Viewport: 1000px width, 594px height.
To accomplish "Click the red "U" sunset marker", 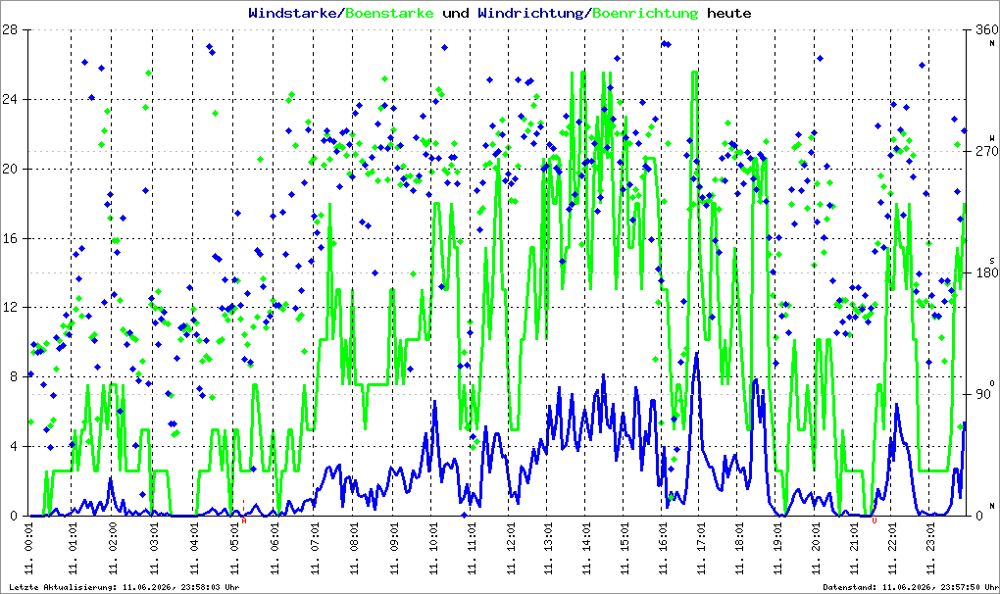I will 875,520.
